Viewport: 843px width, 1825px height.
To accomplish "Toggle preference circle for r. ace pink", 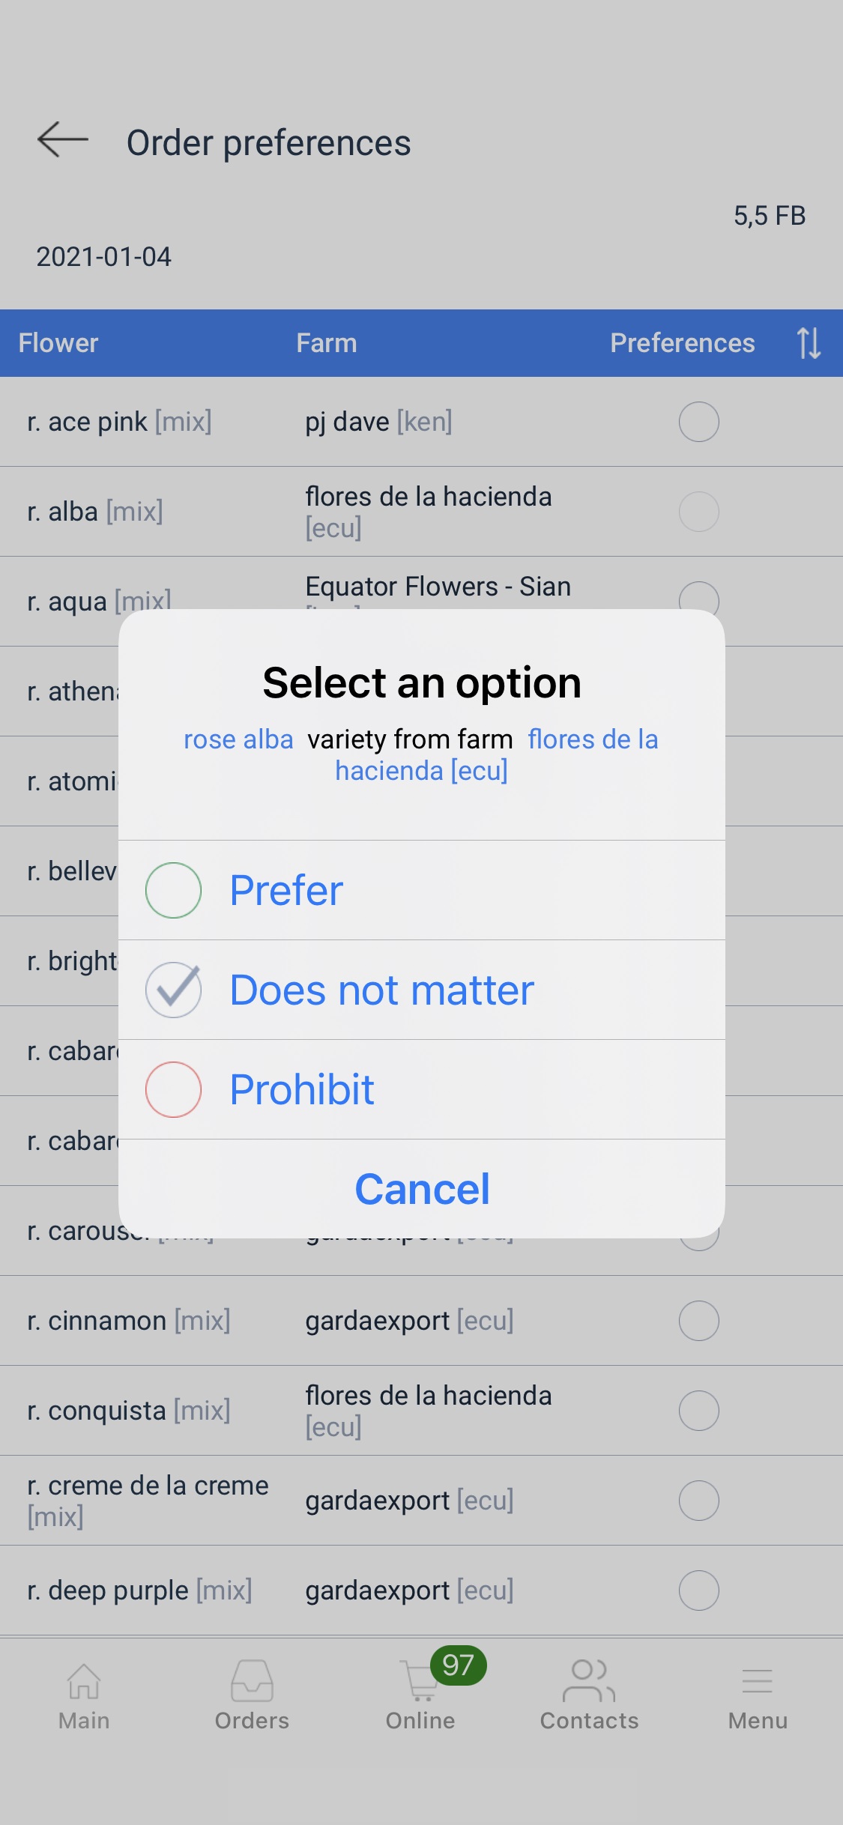I will pos(698,422).
